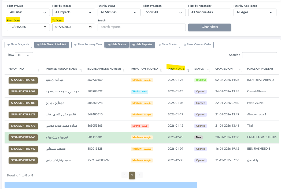Toggle Hide Doctor column visibility
Image resolution: width=281 pixels, height=189 pixels.
(117, 45)
